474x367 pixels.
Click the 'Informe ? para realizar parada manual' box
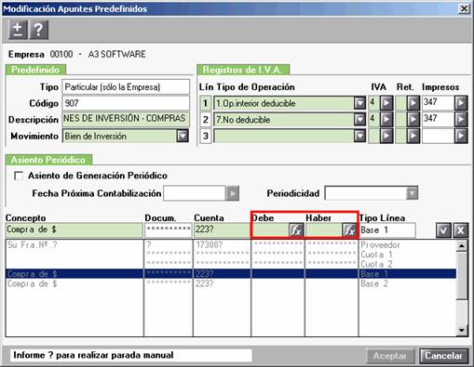click(131, 355)
